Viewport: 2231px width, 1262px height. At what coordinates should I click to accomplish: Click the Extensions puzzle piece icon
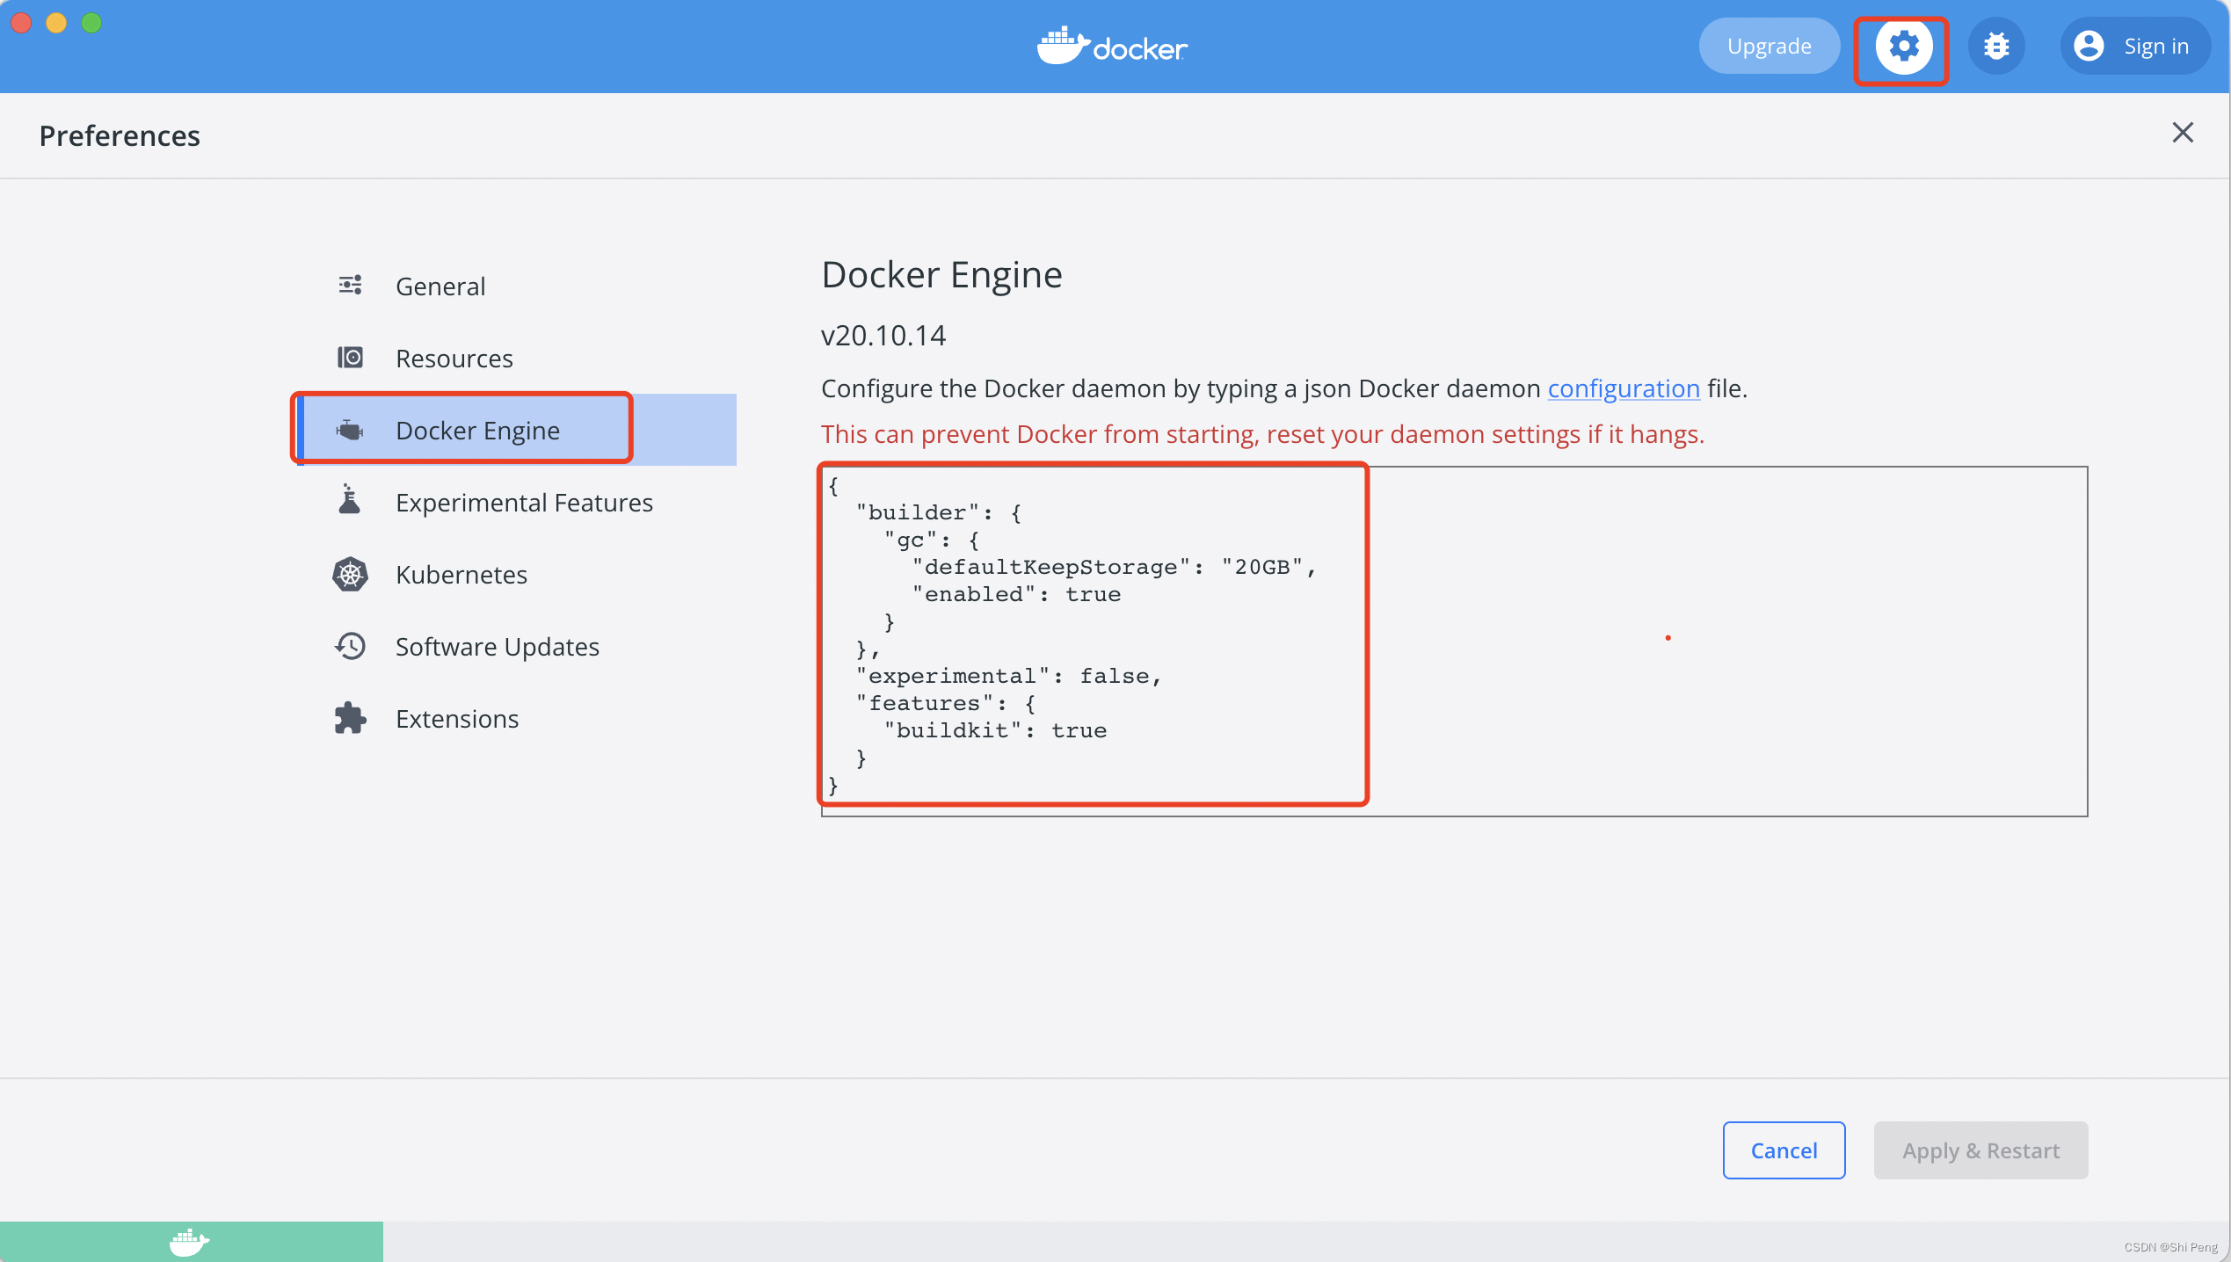(350, 718)
